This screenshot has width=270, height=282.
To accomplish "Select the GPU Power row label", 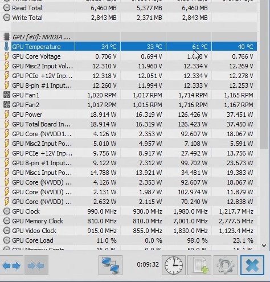I will [x=27, y=115].
